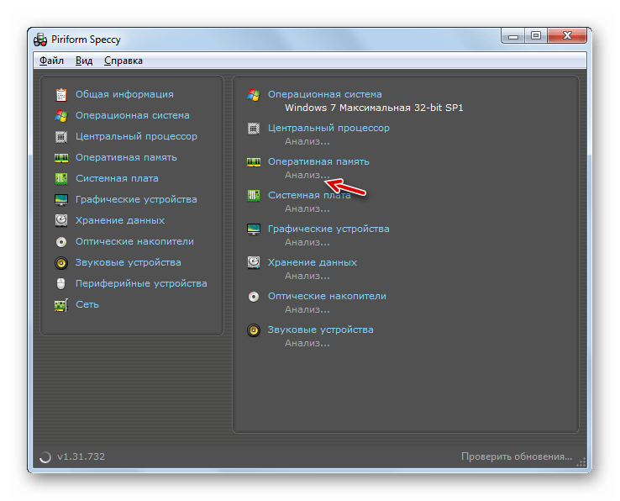Maximize the Speccy window

click(536, 36)
